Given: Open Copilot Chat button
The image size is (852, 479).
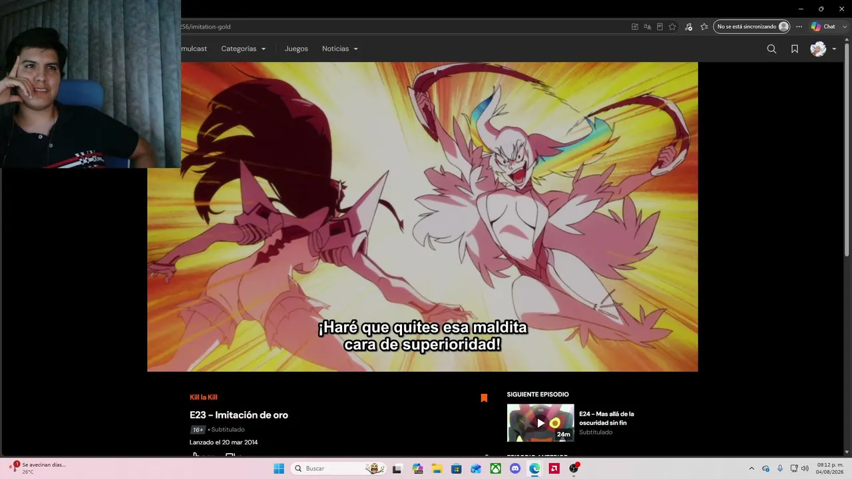Looking at the screenshot, I should coord(823,27).
